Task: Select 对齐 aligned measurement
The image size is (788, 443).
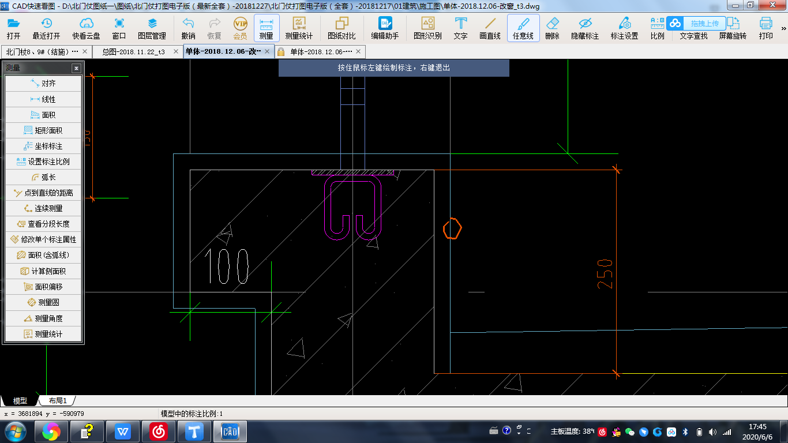Action: pyautogui.click(x=43, y=84)
